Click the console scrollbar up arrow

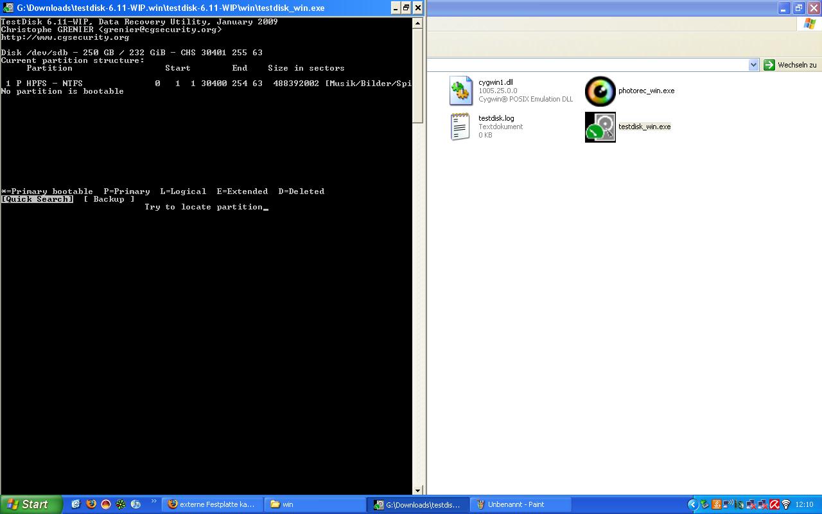pos(417,23)
